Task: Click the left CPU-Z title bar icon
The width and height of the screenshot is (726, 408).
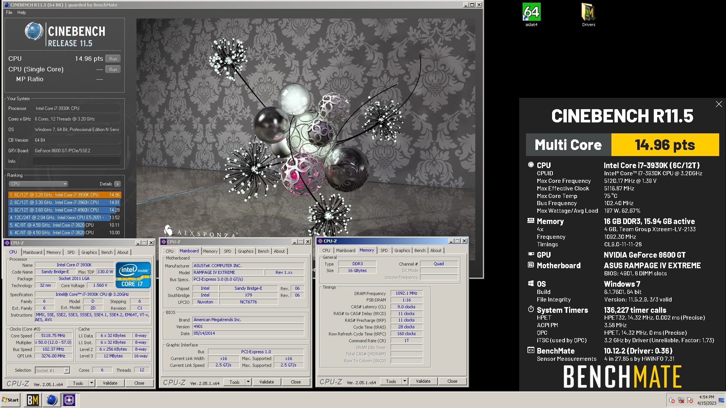Action: pos(7,243)
